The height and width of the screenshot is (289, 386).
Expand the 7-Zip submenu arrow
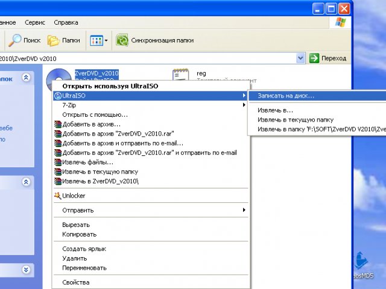(x=244, y=105)
